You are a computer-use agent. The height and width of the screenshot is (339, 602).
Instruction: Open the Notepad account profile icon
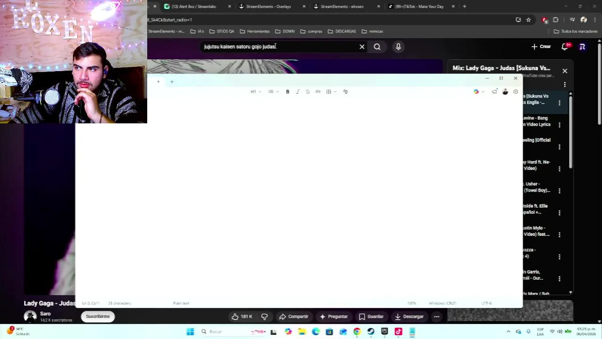505,92
